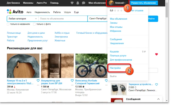This screenshot has width=171, height=105.
Task: Toggle только в названиях checkbox
Action: click(x=8, y=24)
